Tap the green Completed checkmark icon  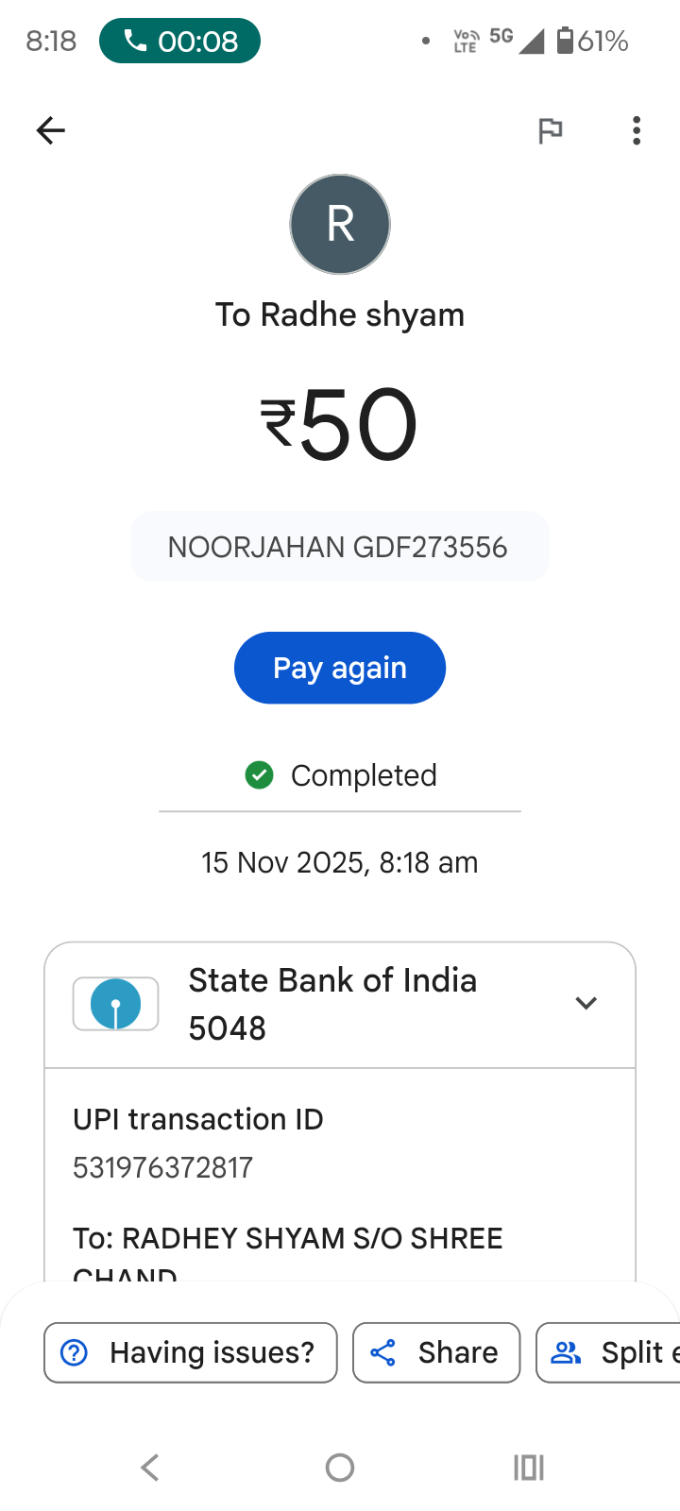(259, 775)
